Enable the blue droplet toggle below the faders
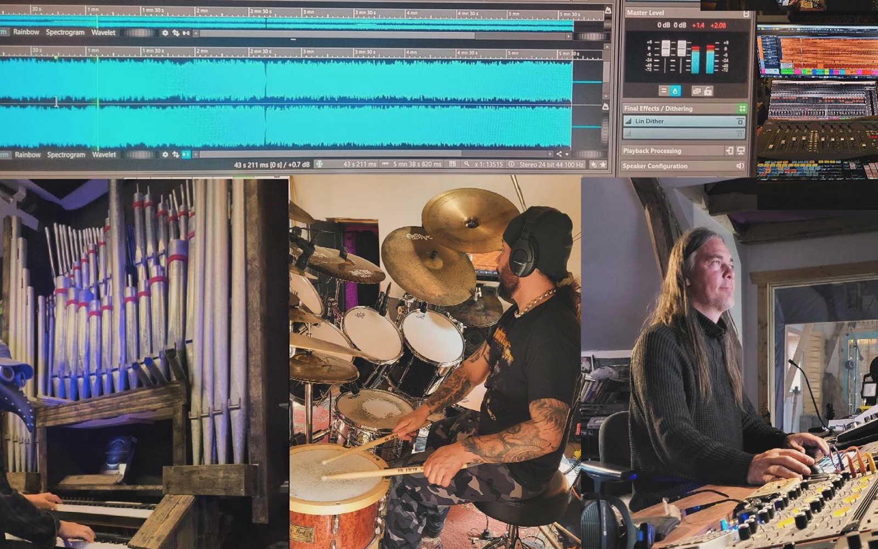The image size is (878, 549). pos(675,91)
